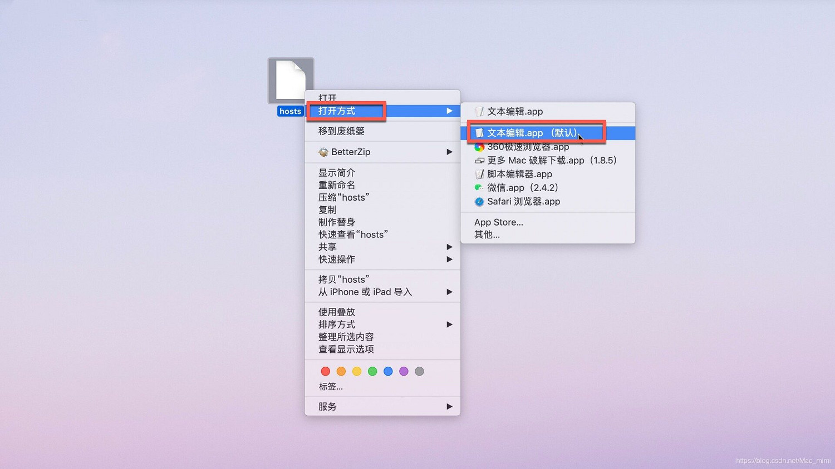Click the hosts file icon on desktop
The width and height of the screenshot is (835, 469).
pyautogui.click(x=291, y=81)
